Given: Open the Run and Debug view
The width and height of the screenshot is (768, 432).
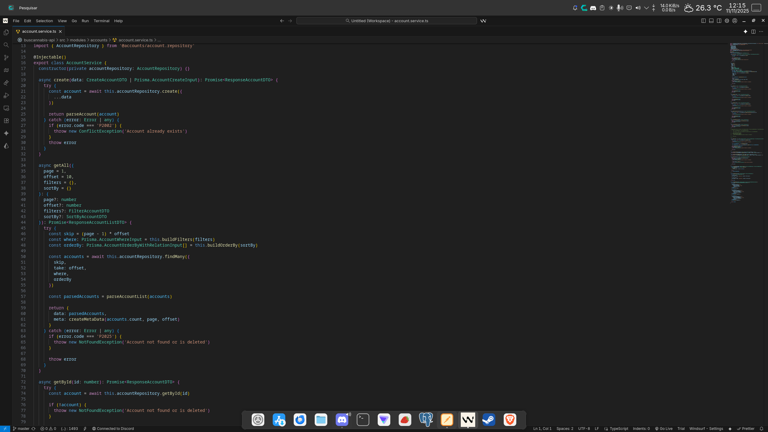Looking at the screenshot, I should (x=6, y=96).
